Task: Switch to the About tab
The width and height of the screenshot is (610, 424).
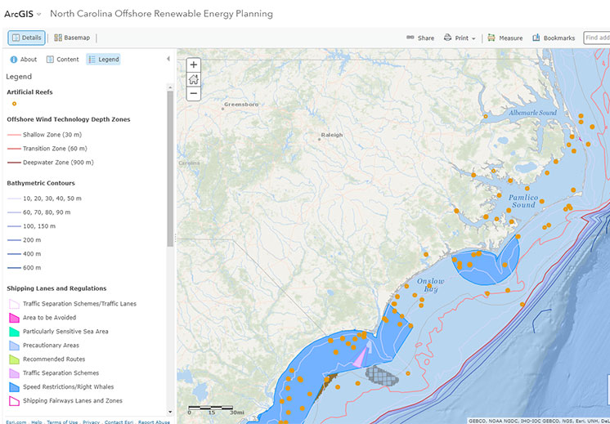Action: tap(23, 59)
